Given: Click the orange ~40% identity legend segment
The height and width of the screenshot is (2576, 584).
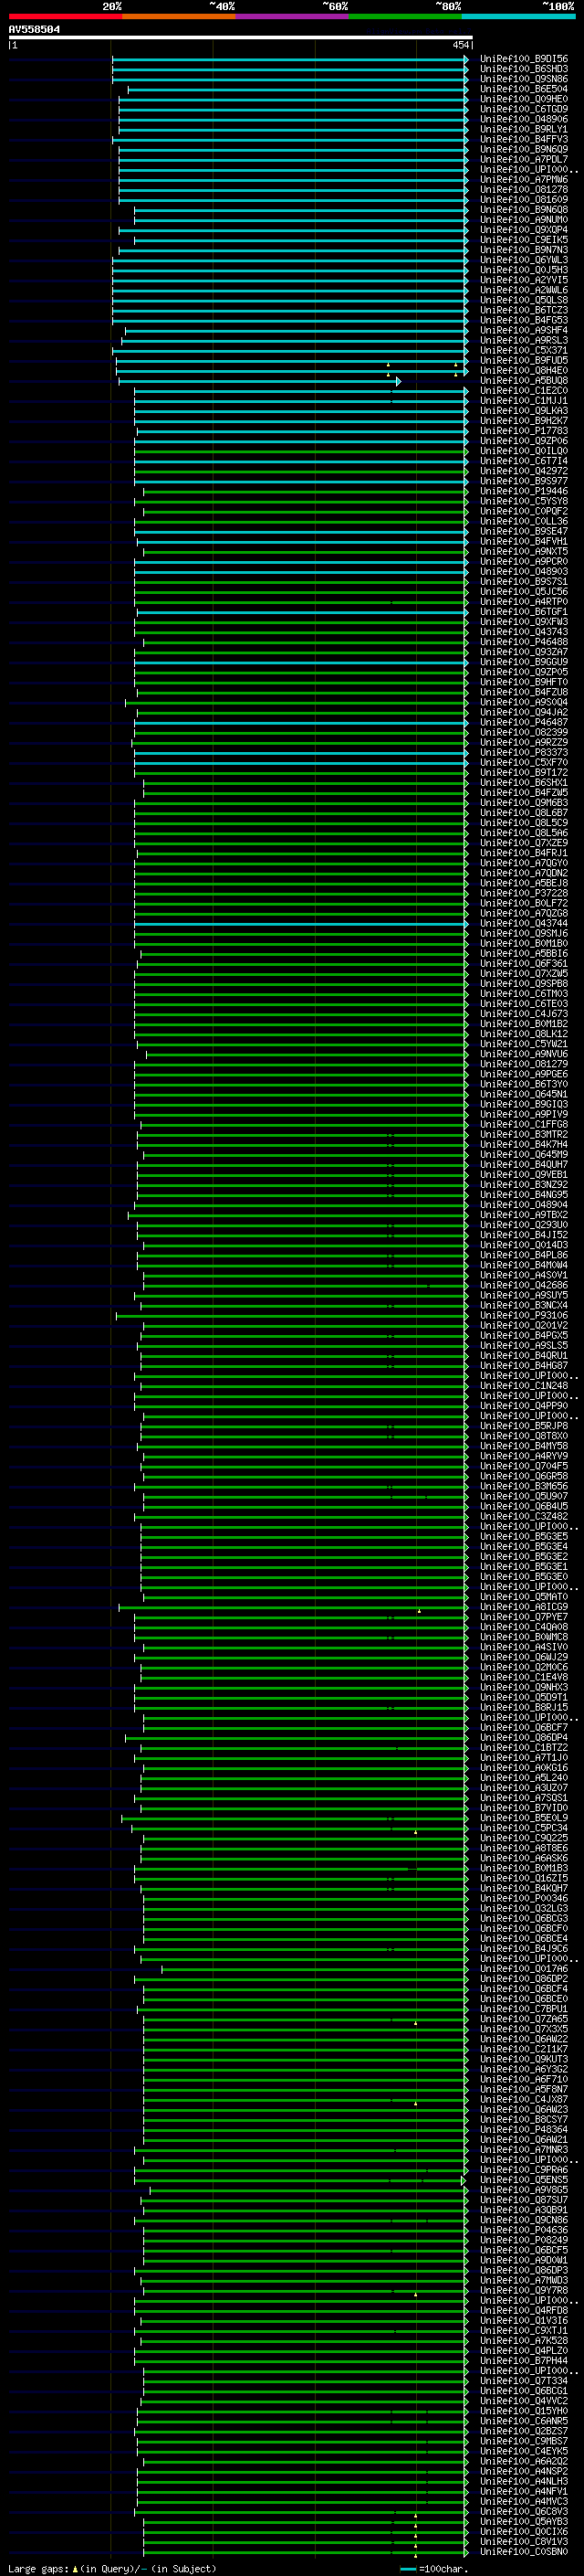Looking at the screenshot, I should [x=179, y=16].
